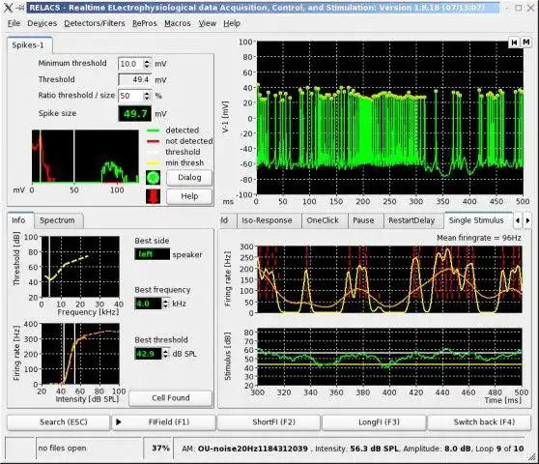The width and height of the screenshot is (539, 464).
Task: Open the Devices menu
Action: pyautogui.click(x=42, y=23)
